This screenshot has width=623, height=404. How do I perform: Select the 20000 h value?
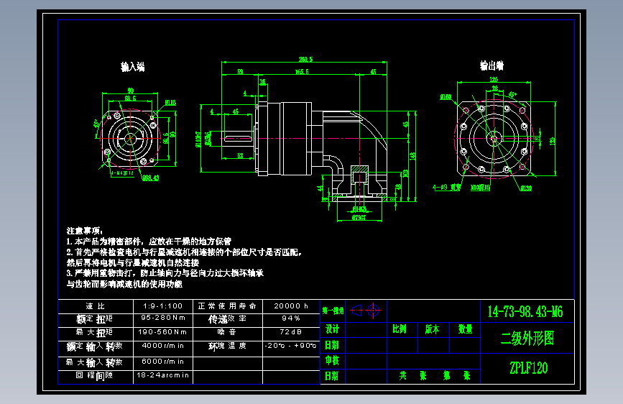[x=291, y=306]
